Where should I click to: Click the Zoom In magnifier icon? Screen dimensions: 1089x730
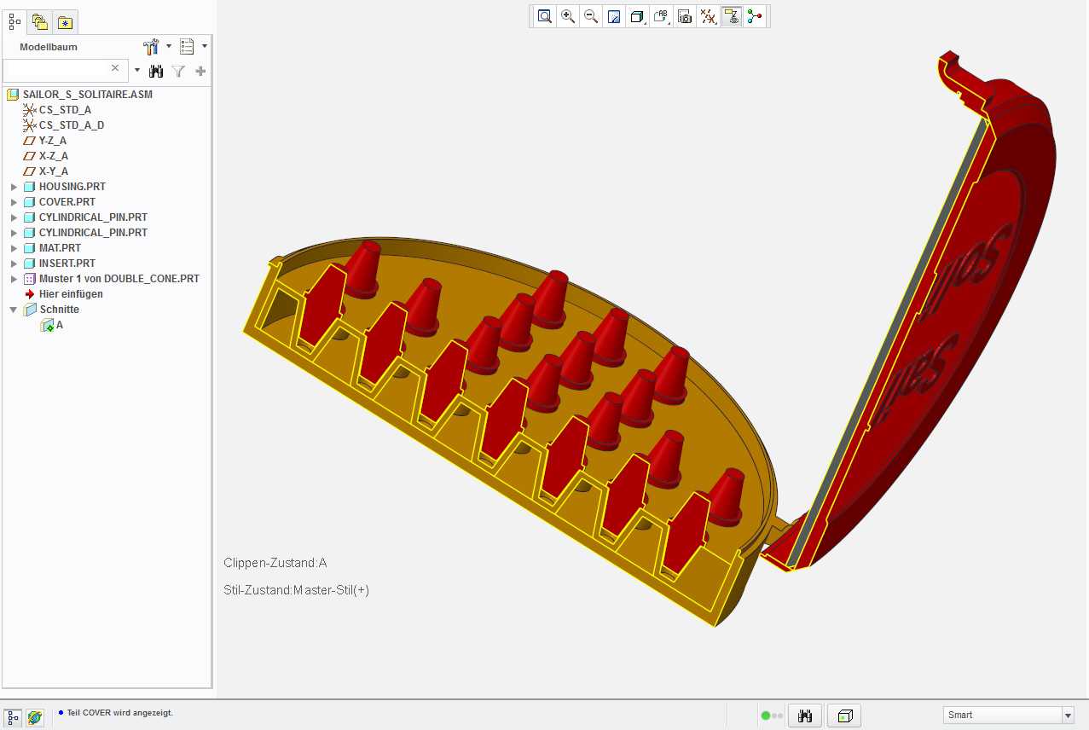pyautogui.click(x=567, y=16)
